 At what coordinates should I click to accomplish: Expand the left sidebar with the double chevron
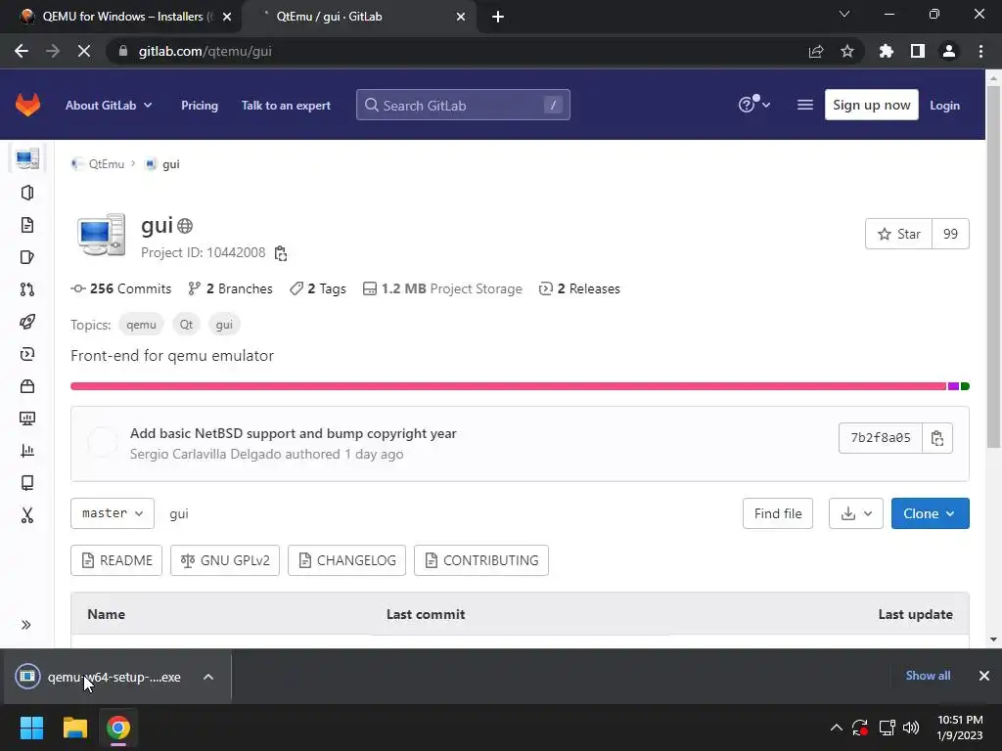26,625
